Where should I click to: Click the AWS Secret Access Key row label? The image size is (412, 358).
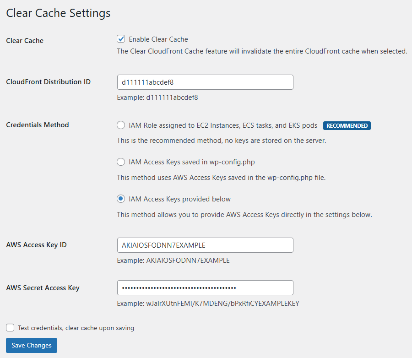[x=43, y=288]
